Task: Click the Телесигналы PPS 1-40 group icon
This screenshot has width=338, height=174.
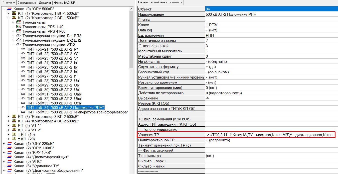Action: pos(19,27)
